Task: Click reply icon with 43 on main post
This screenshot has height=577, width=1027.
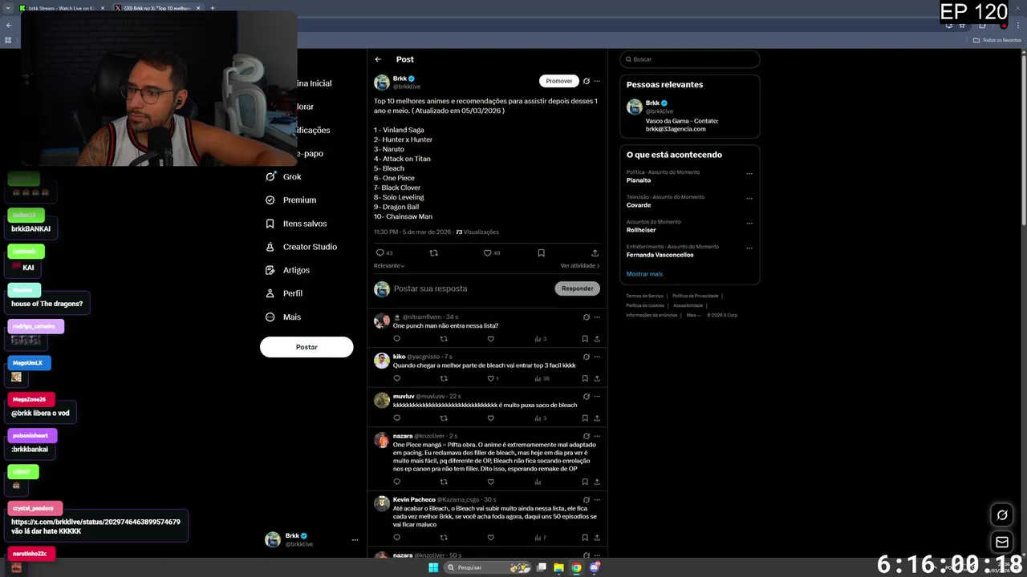Action: coord(384,252)
